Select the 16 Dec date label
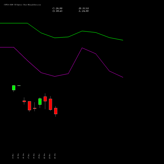 coord(23,156)
